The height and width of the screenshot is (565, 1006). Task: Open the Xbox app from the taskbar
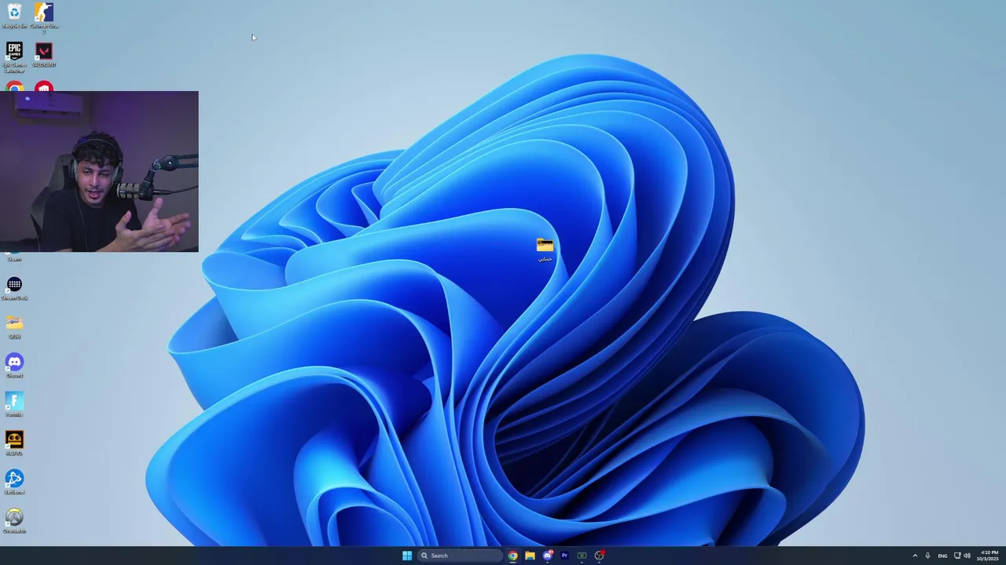(582, 556)
